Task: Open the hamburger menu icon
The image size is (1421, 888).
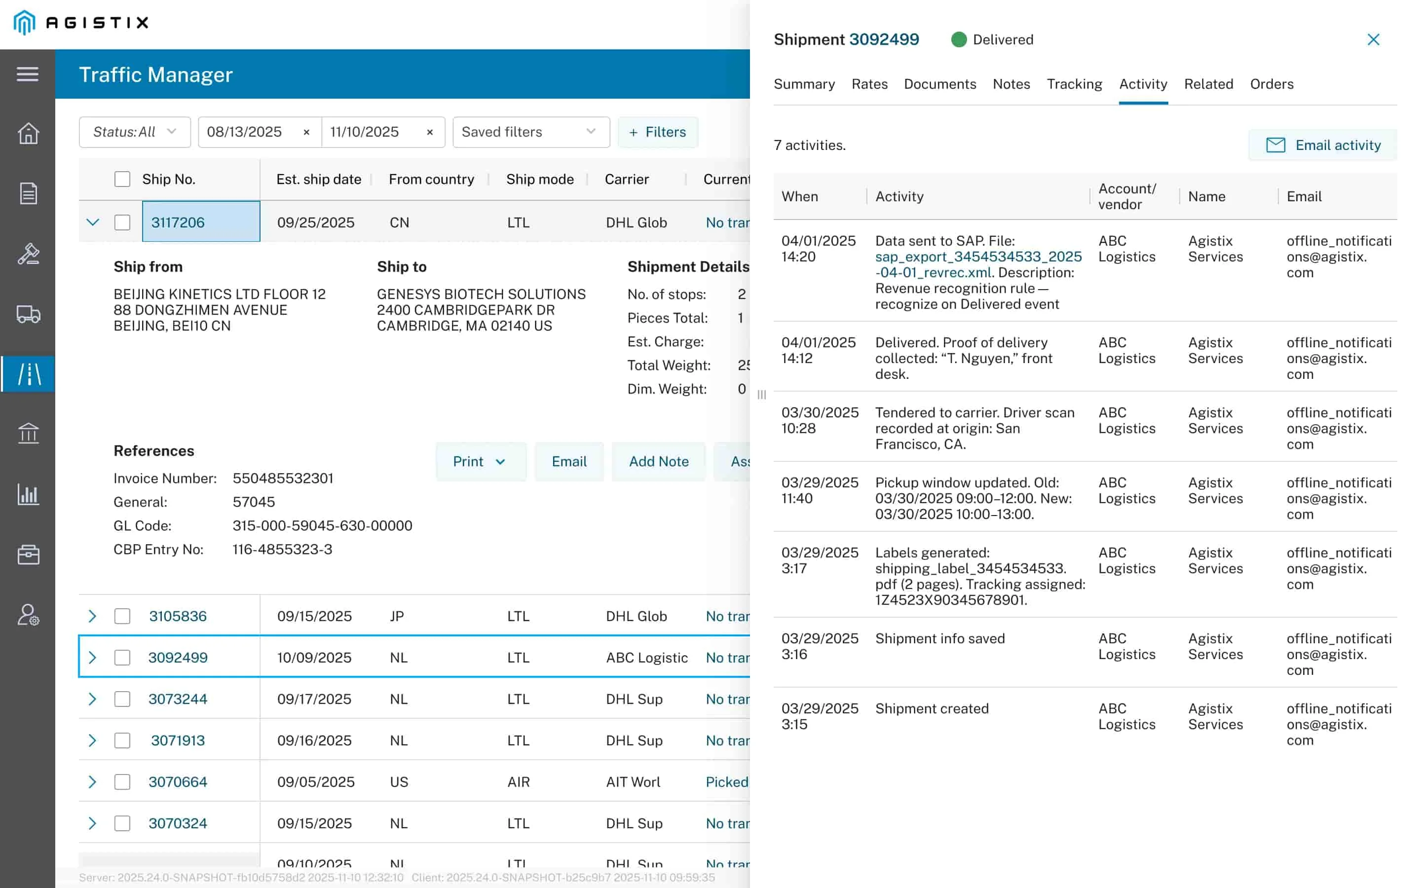Action: click(x=28, y=74)
